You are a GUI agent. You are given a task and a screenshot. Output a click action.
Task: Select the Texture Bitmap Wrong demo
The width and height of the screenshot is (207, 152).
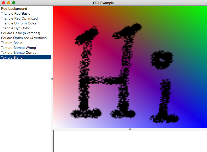[x=18, y=48]
